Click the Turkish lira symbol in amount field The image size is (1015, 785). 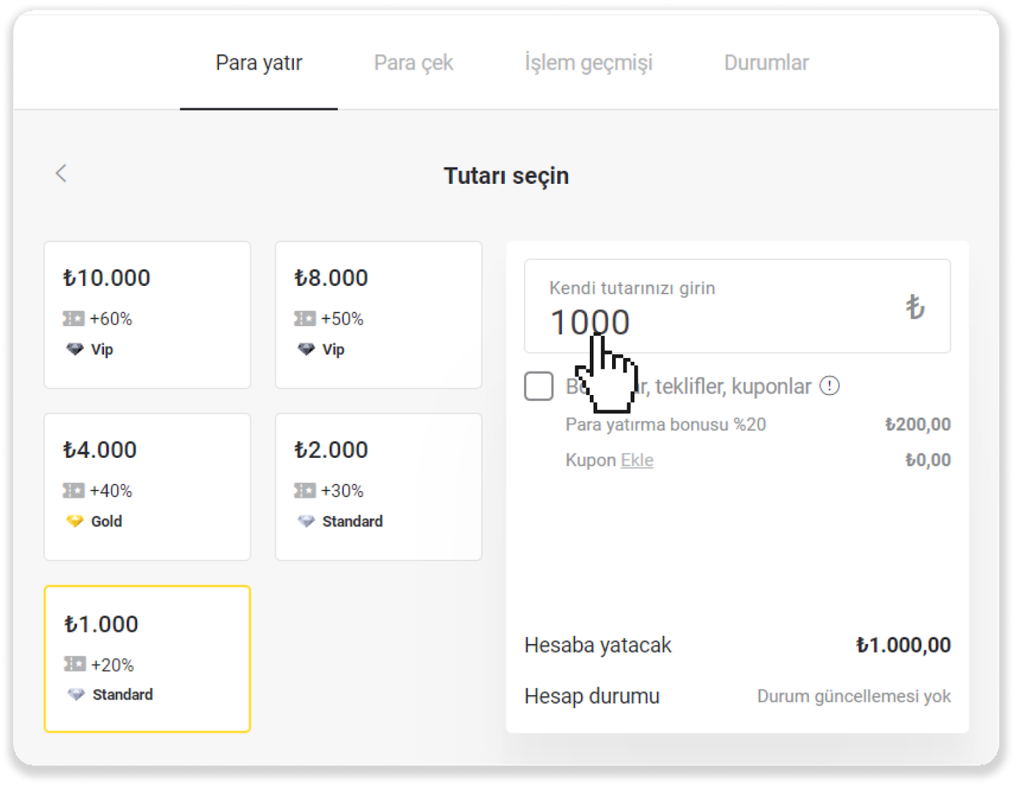coord(915,307)
